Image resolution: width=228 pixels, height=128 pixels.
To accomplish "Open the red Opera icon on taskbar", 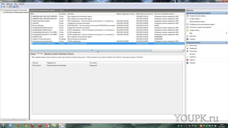I will coord(40,126).
